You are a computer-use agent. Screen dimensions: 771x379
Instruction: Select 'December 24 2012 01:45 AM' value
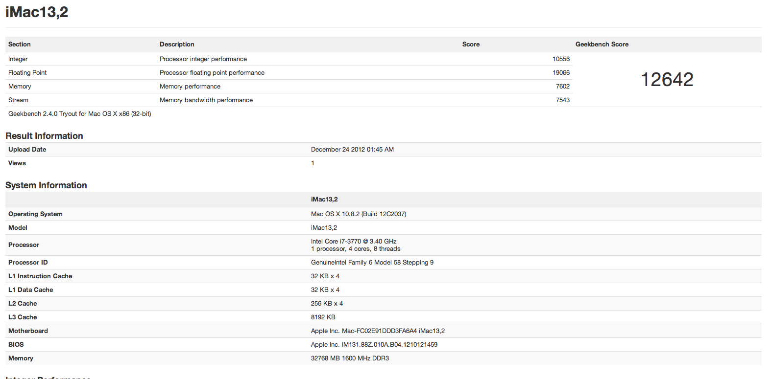click(352, 149)
